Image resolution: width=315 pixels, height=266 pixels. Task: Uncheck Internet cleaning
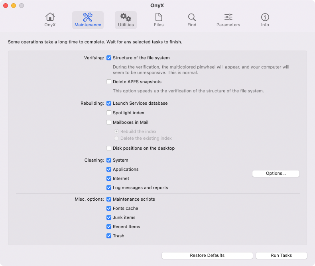[x=109, y=178]
